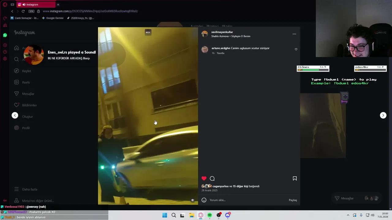Open GX Cleaner icon in sidebar
The width and height of the screenshot is (392, 220).
(5, 25)
